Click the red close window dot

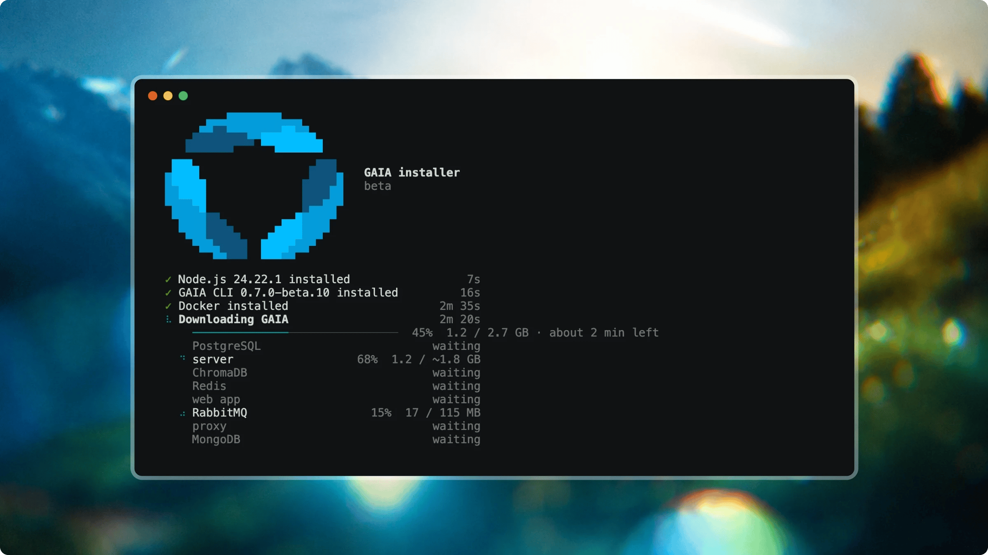pos(153,96)
